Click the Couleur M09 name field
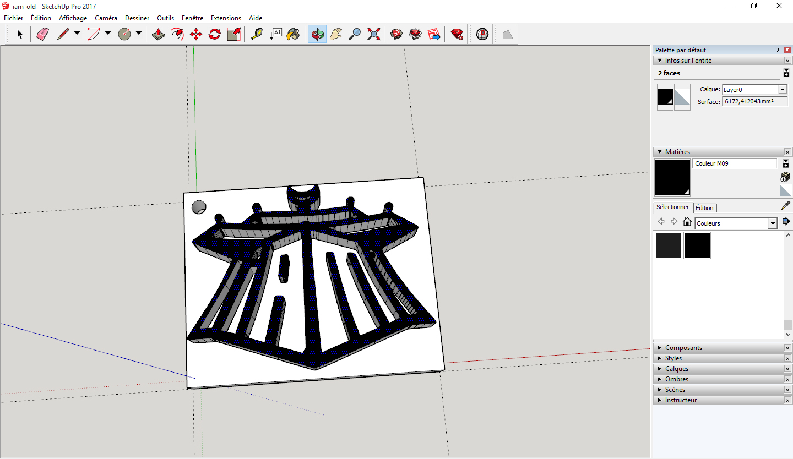The width and height of the screenshot is (793, 459). pyautogui.click(x=735, y=163)
